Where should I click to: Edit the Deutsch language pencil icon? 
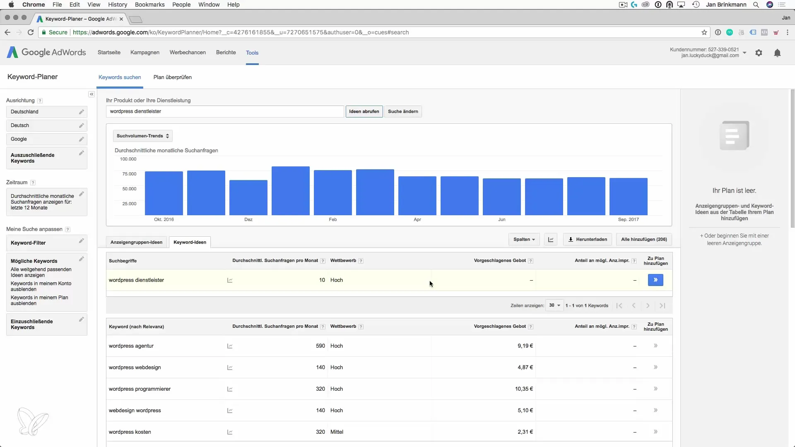pos(82,125)
